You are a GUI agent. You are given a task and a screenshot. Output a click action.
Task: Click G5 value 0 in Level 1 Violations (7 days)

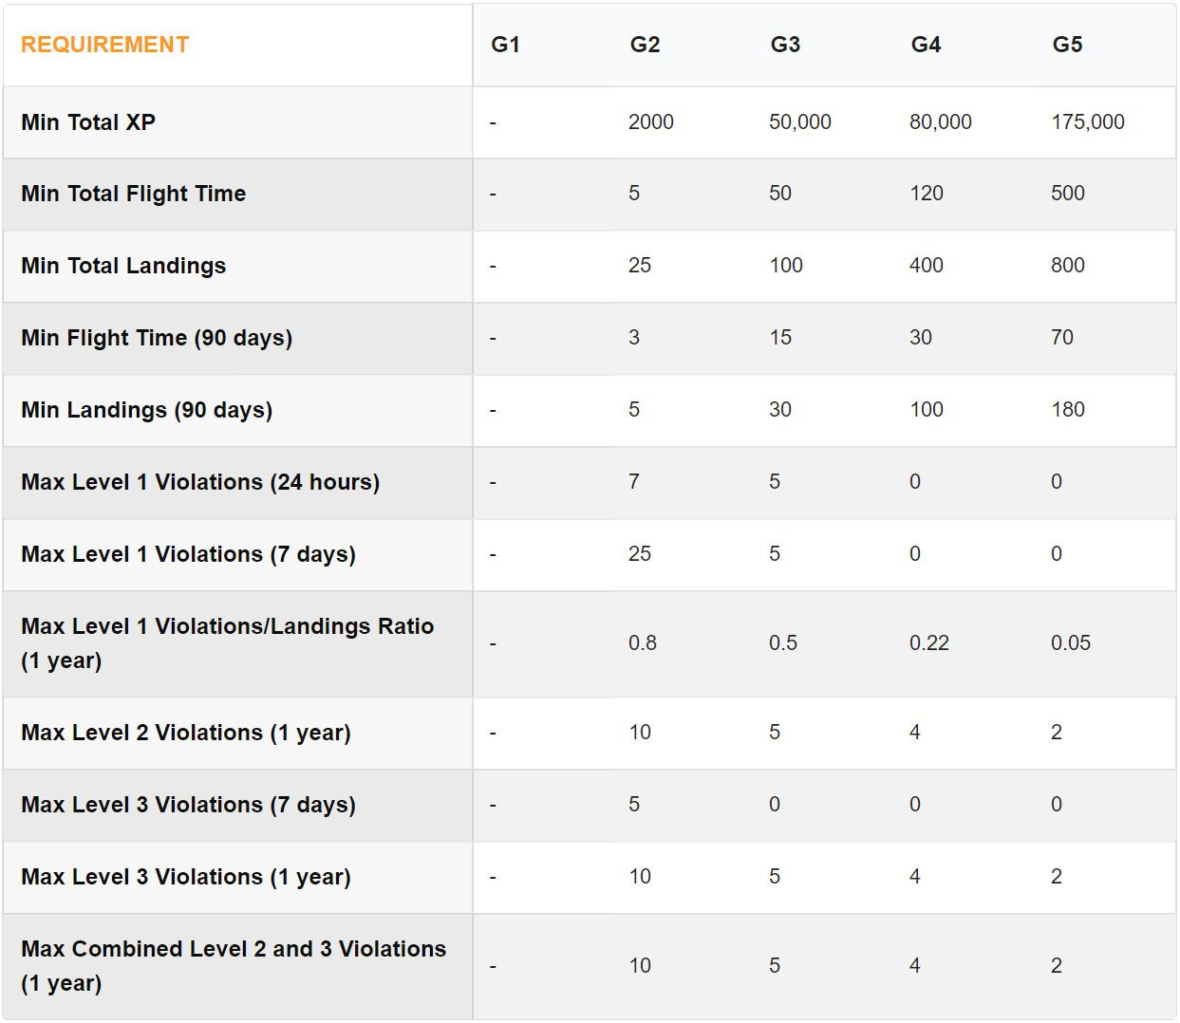(1057, 554)
